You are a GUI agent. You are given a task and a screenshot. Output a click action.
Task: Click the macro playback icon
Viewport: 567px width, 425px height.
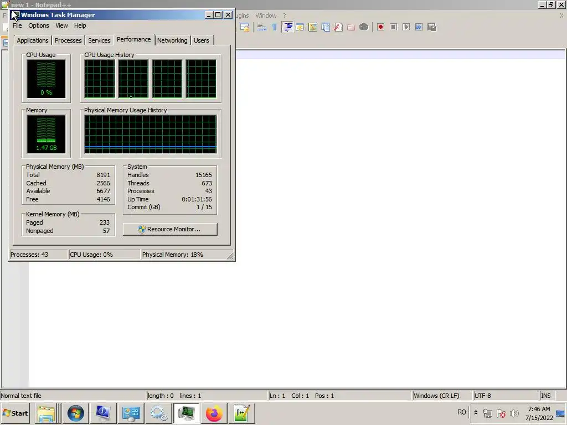(406, 27)
